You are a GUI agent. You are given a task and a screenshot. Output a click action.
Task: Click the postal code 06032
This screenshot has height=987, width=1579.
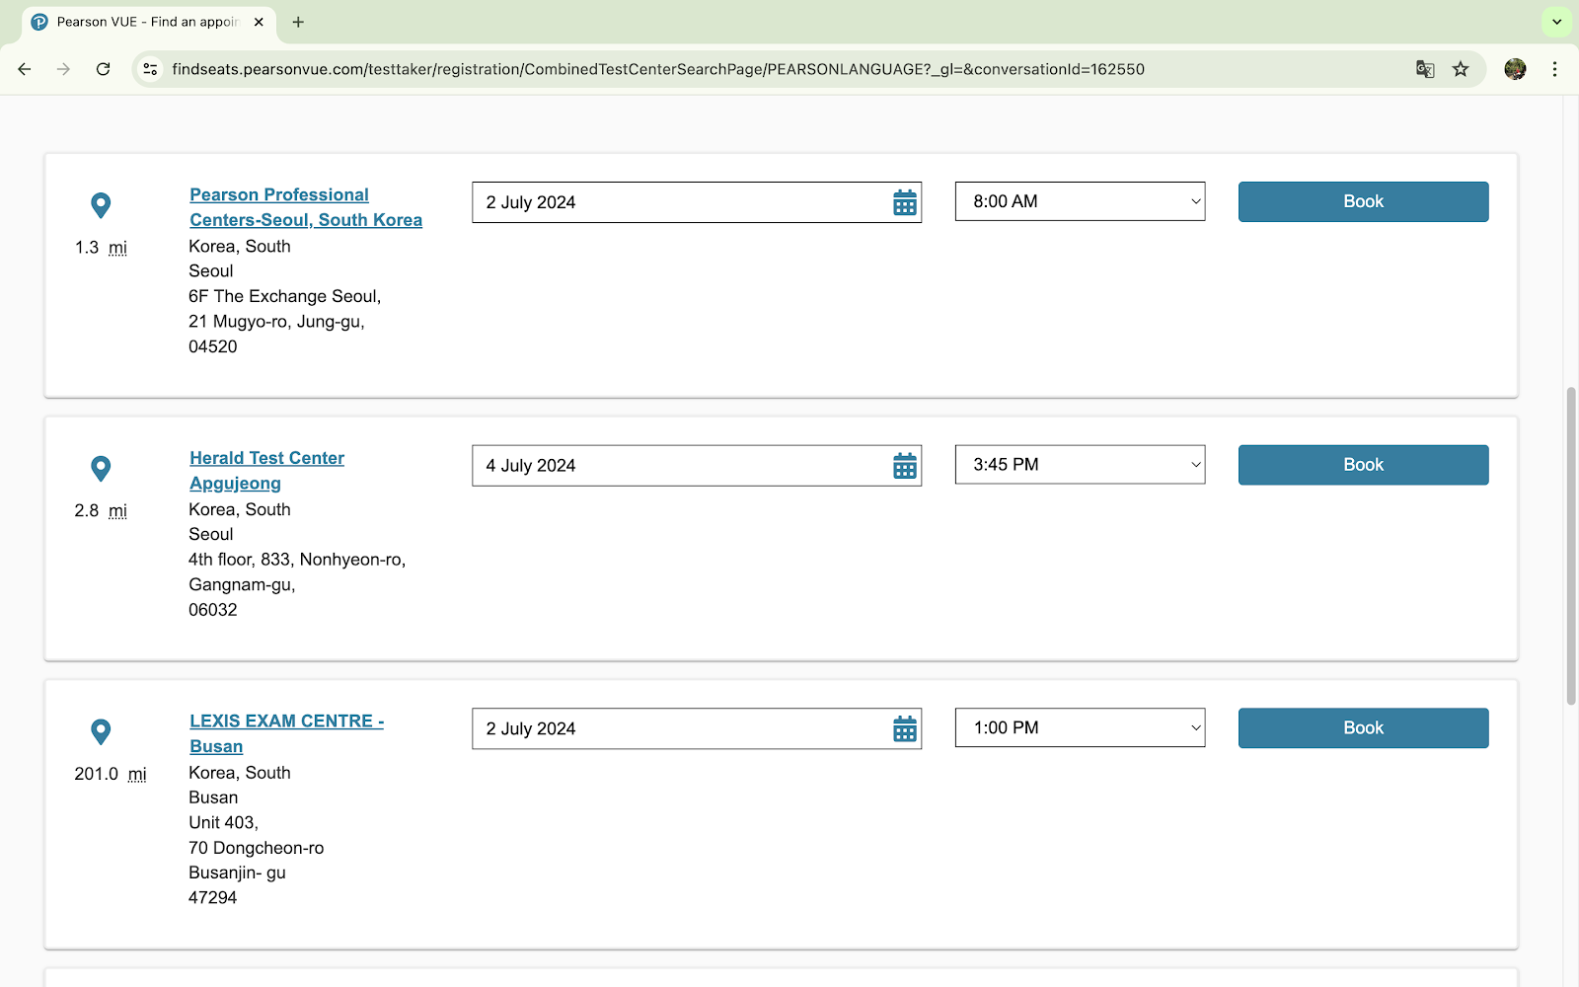tap(213, 610)
